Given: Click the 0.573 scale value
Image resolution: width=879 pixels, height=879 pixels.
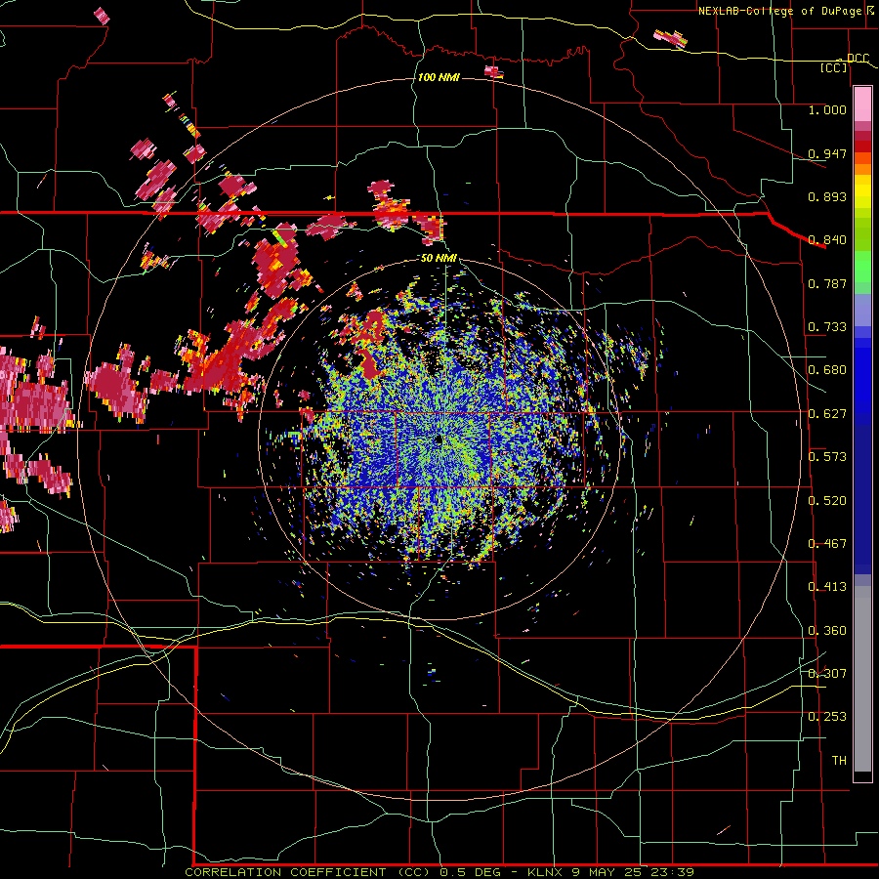Looking at the screenshot, I should click(827, 457).
